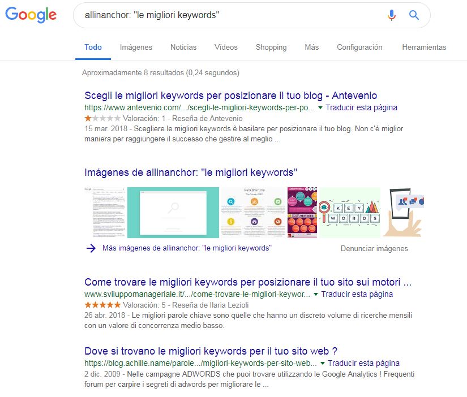Click the voice search microphone icon
The image size is (467, 397).
click(392, 15)
